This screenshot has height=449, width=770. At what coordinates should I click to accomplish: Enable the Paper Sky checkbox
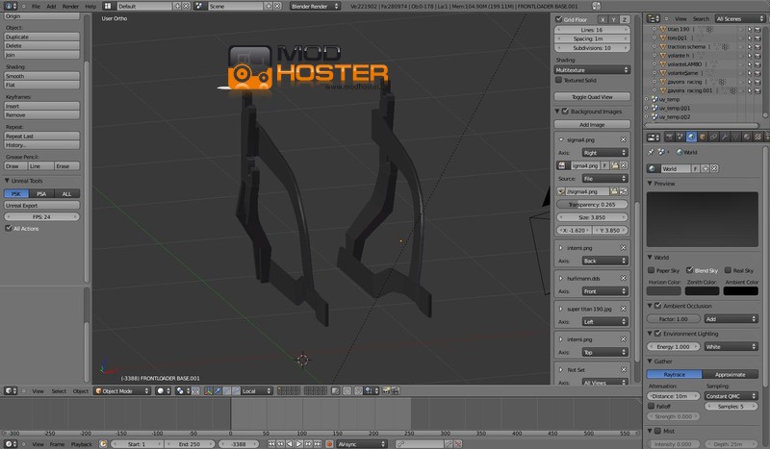tap(652, 270)
